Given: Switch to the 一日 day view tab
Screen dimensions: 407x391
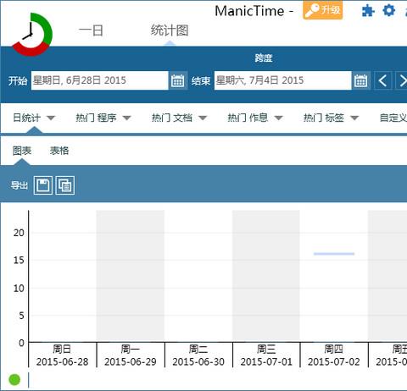Looking at the screenshot, I should 91,30.
